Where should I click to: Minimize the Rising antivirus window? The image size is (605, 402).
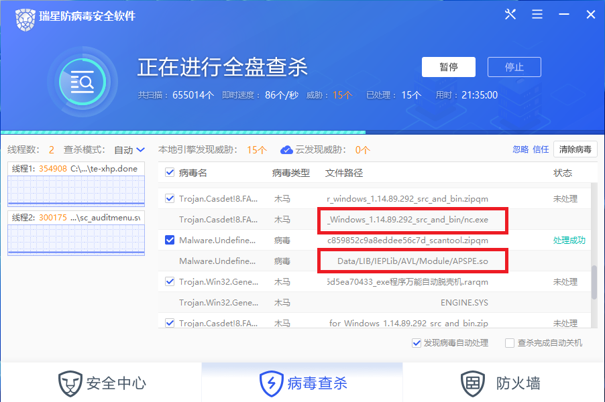click(564, 15)
